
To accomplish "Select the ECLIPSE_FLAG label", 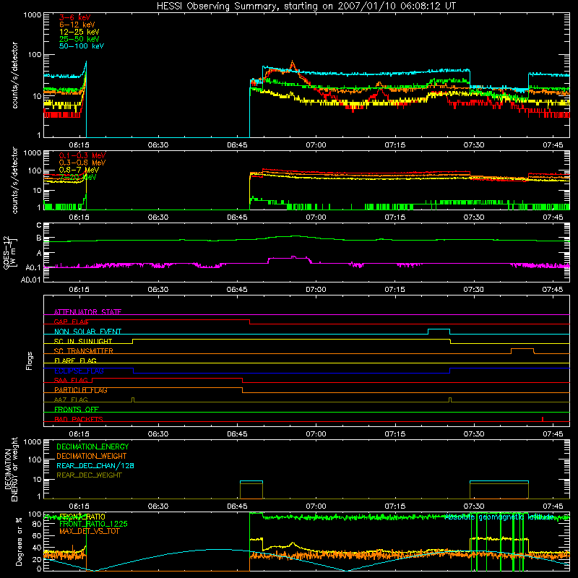I will (x=79, y=371).
